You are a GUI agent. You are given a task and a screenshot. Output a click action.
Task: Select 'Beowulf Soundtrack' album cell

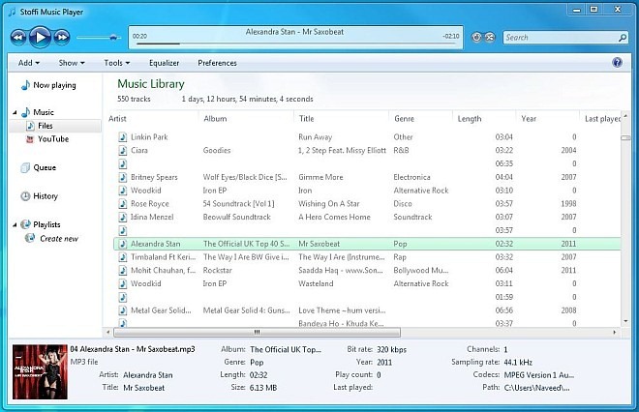tap(237, 217)
